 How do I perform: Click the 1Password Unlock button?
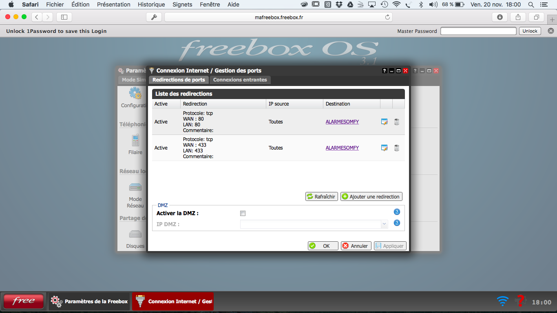pos(530,31)
